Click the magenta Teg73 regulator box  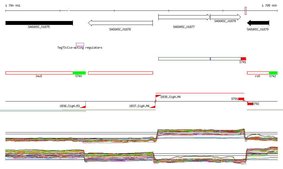[x=80, y=45]
